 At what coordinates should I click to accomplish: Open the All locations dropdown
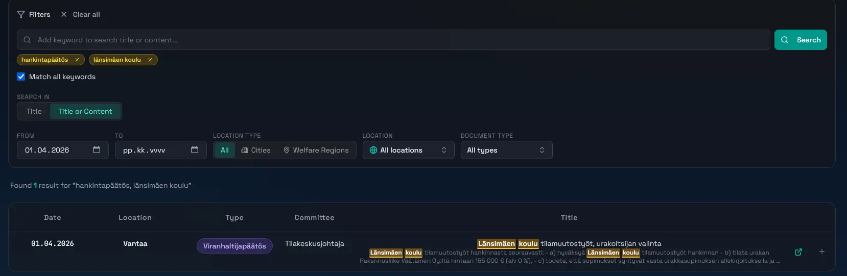[x=408, y=150]
